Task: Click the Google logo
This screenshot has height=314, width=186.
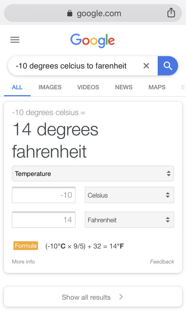Action: pyautogui.click(x=93, y=41)
